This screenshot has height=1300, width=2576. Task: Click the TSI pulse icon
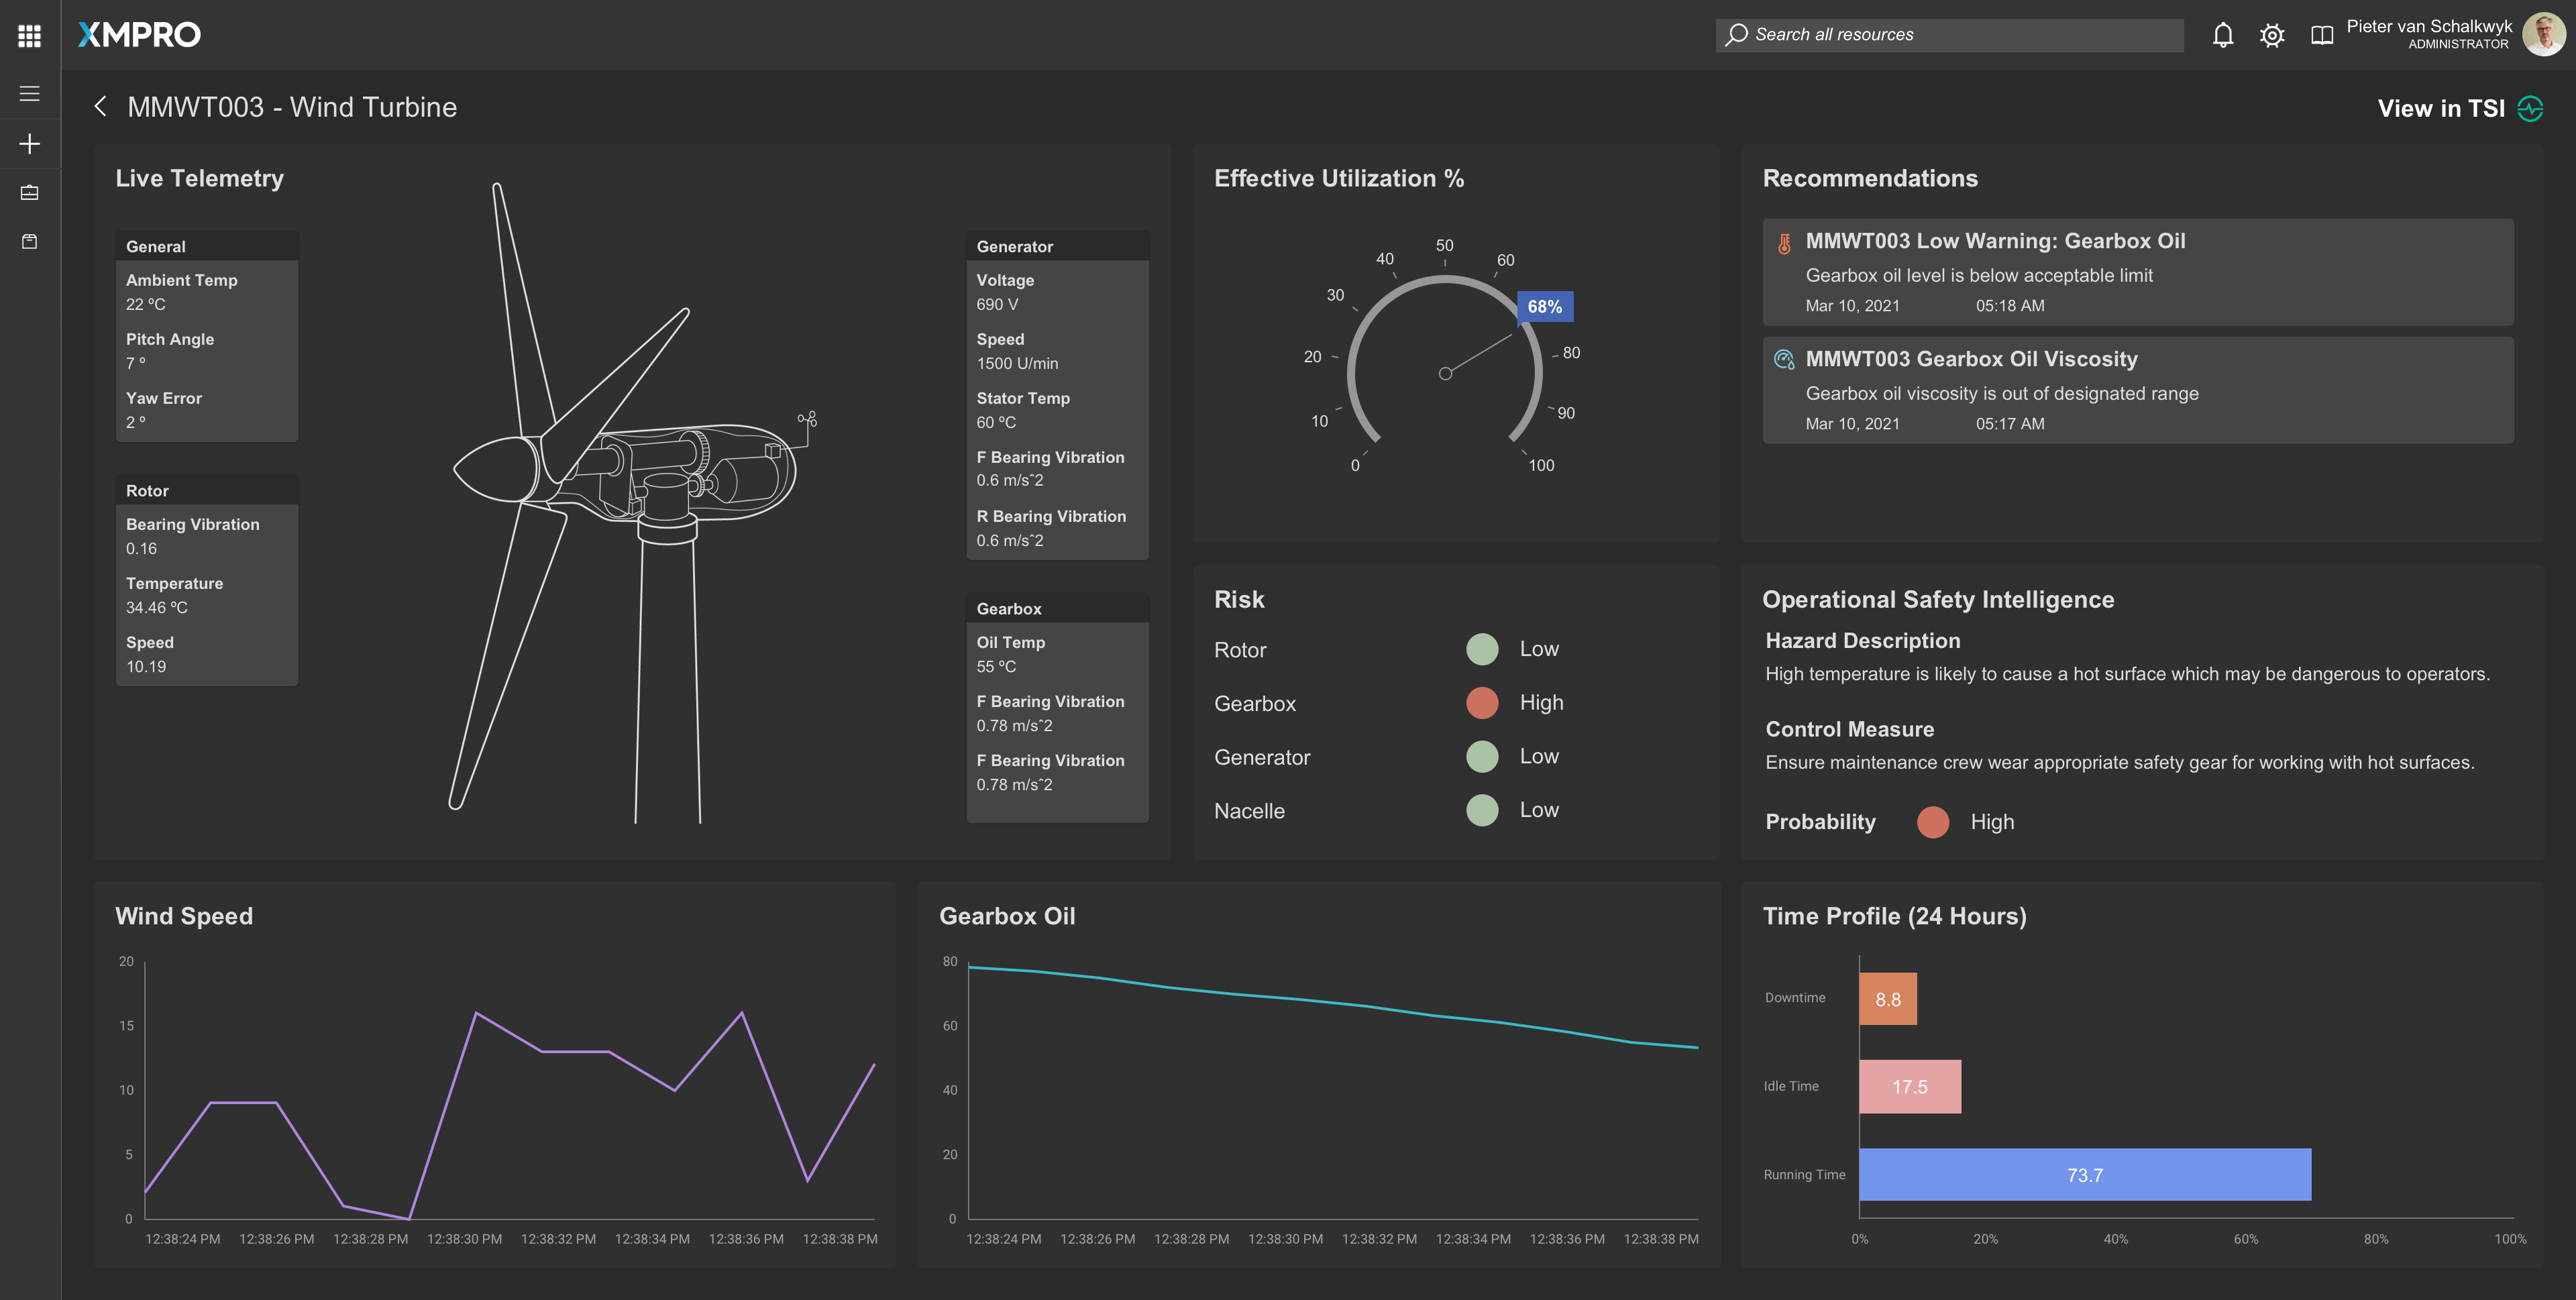(x=2531, y=109)
